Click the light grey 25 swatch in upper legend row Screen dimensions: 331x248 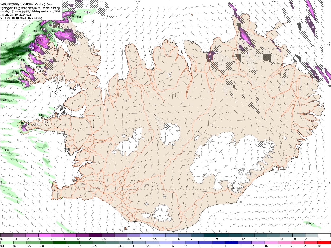(x=312, y=235)
